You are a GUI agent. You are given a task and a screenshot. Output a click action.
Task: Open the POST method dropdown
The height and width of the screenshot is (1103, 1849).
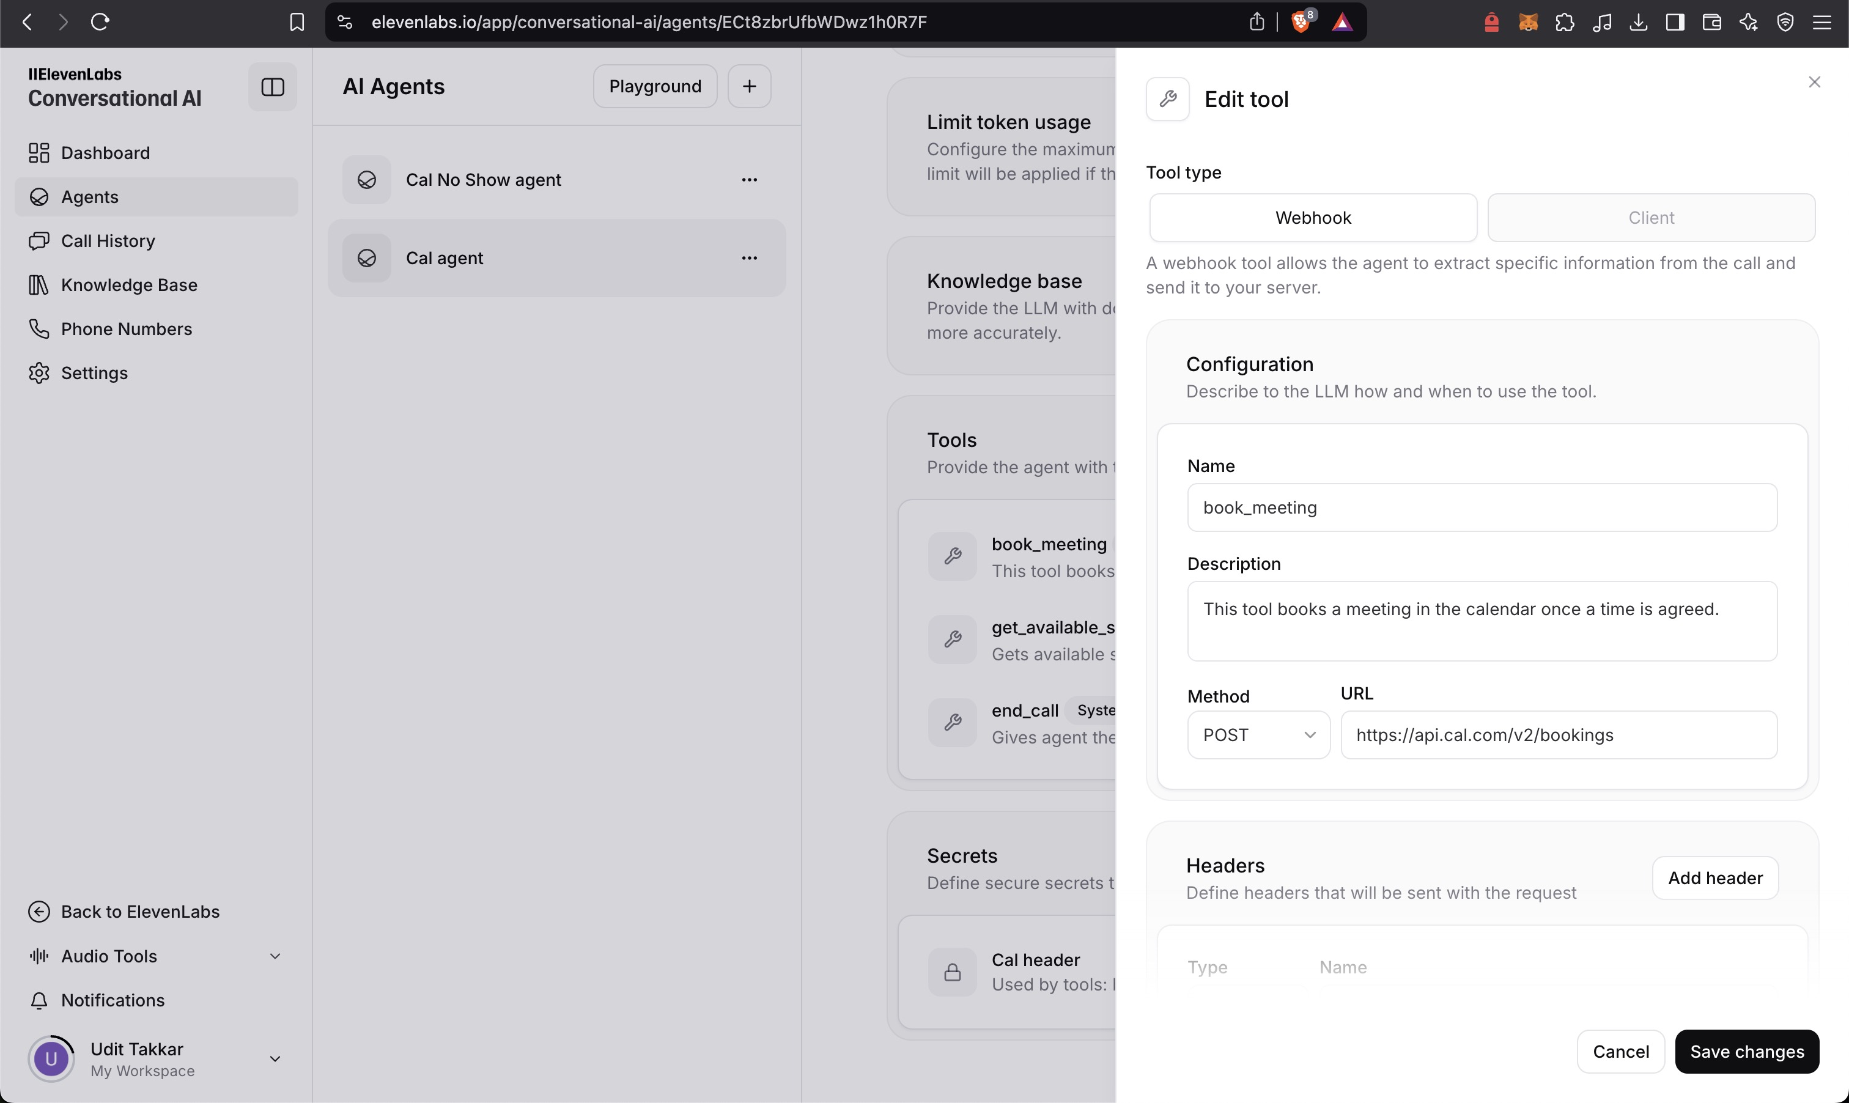1258,734
